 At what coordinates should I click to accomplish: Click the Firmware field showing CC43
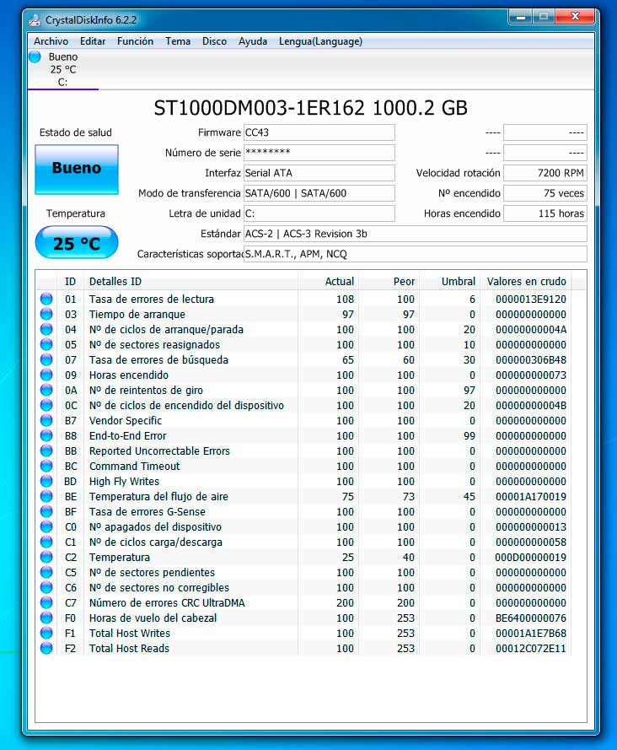(x=319, y=132)
